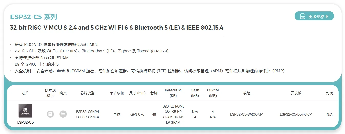345x134 pixels.
Task: Click the 购买 column header
Action: click(63, 93)
